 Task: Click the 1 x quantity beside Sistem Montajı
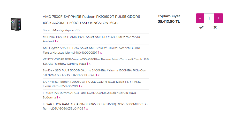pos(78,30)
